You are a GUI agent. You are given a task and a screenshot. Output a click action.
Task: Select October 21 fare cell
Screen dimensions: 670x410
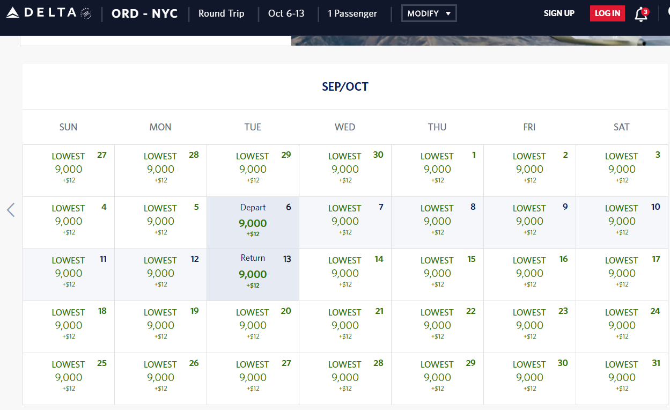coord(345,326)
